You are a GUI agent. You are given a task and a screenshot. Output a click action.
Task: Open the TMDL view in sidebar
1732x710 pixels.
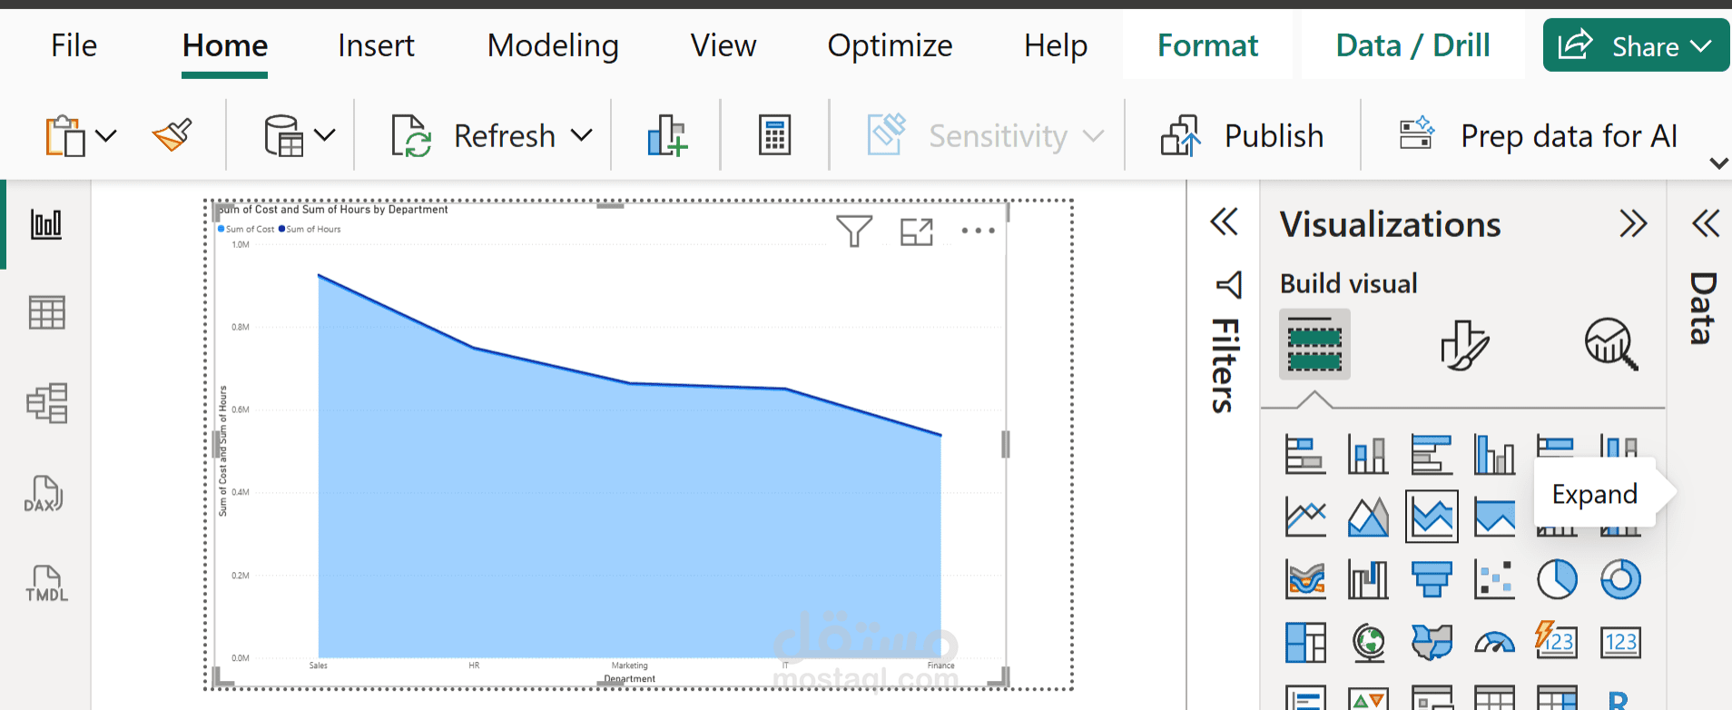46,584
